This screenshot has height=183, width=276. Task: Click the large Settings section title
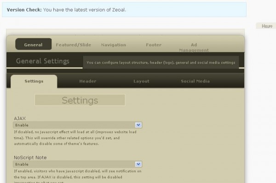point(80,100)
